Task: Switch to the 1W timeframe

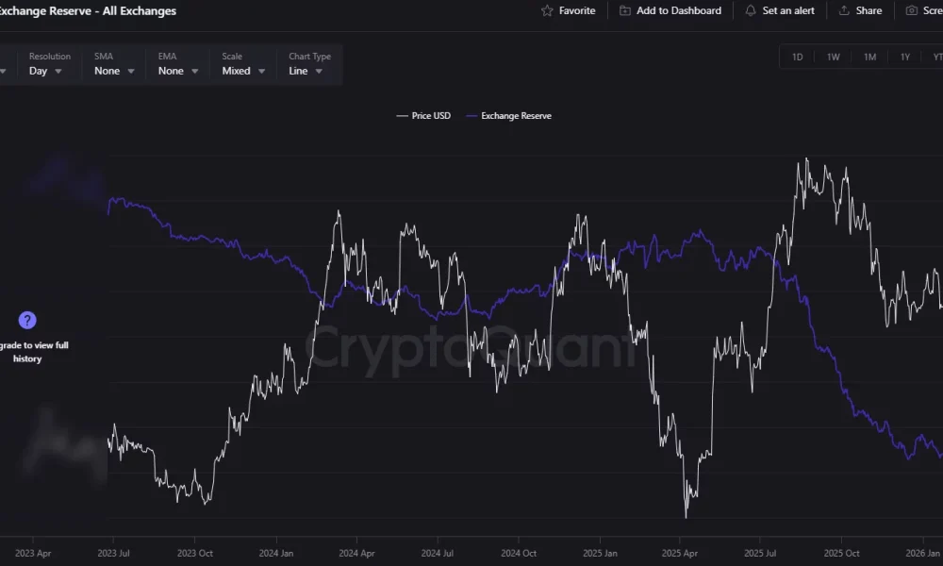Action: point(833,57)
